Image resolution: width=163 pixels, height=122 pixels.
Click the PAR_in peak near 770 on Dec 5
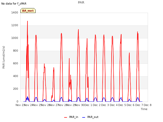pyautogui.click(x=129, y=53)
